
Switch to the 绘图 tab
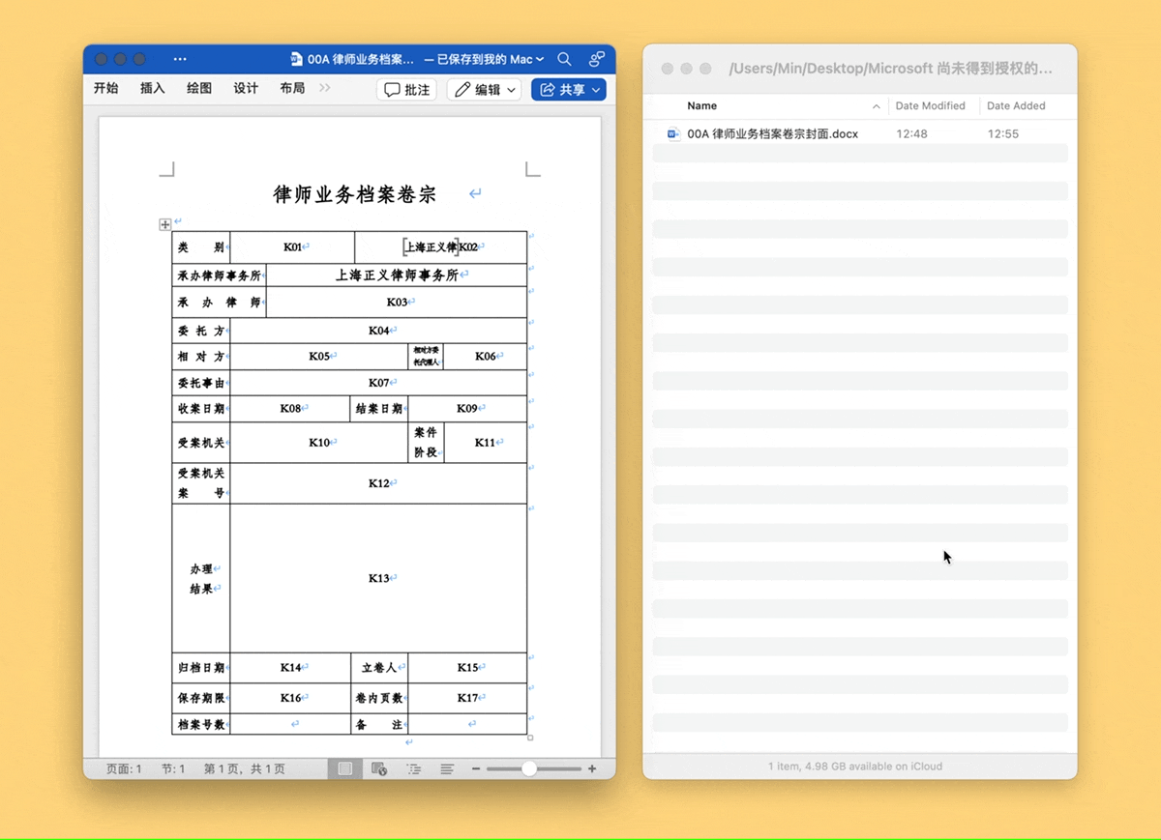(199, 88)
